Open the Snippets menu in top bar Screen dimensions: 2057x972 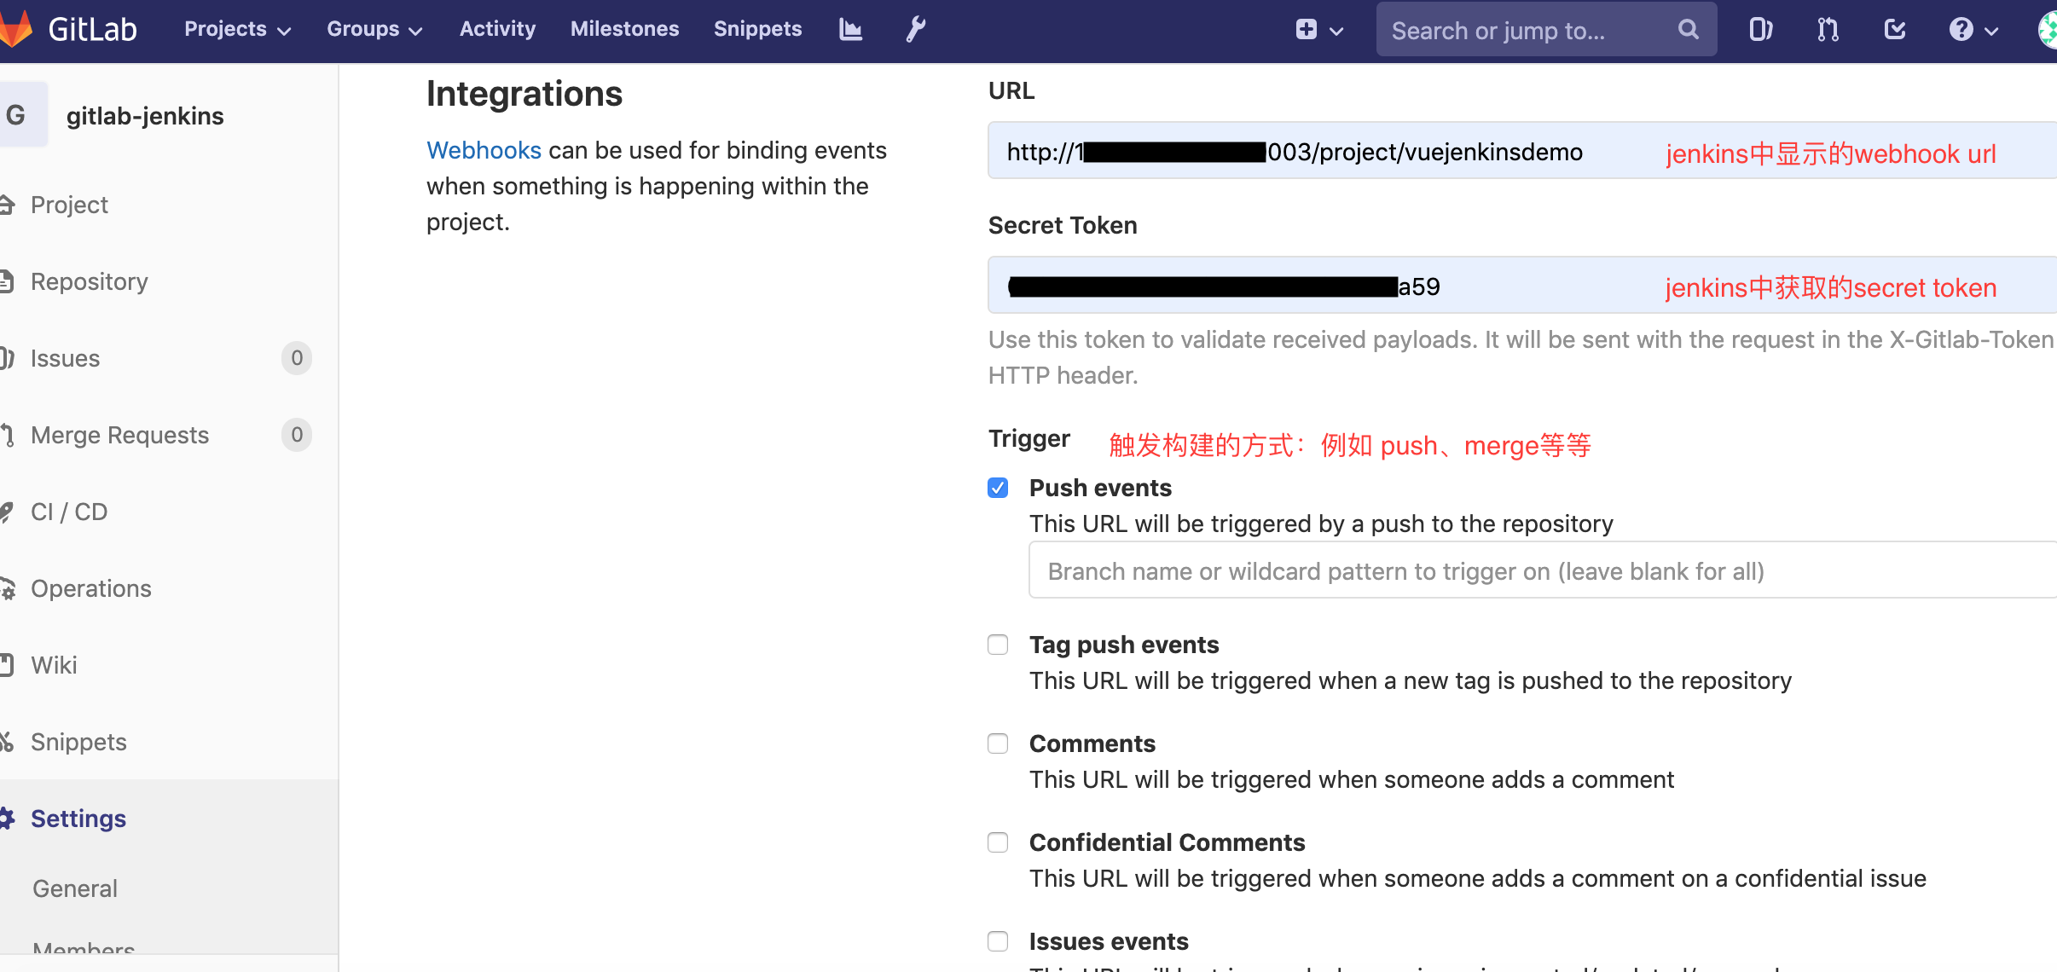coord(757,28)
